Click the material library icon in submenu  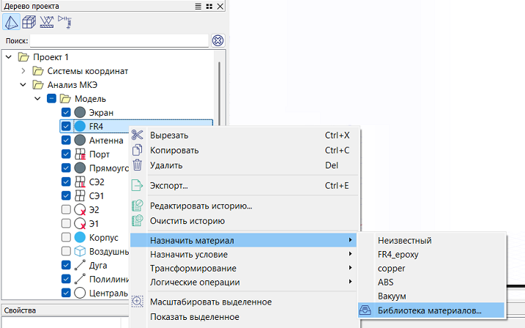(x=364, y=310)
